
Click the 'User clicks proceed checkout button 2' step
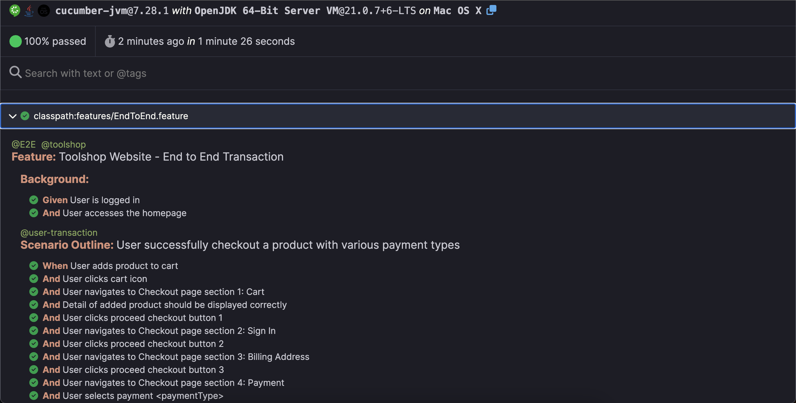tap(133, 344)
